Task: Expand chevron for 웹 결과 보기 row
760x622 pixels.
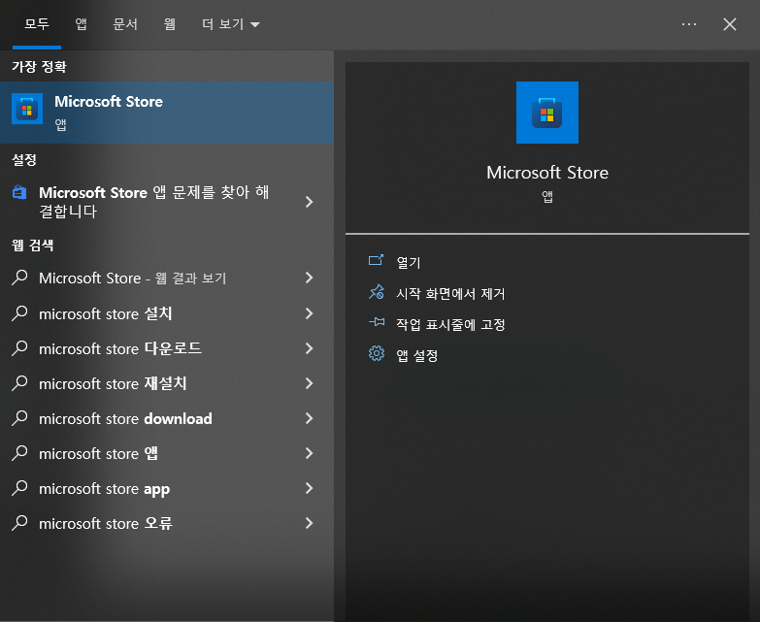Action: pyautogui.click(x=310, y=278)
